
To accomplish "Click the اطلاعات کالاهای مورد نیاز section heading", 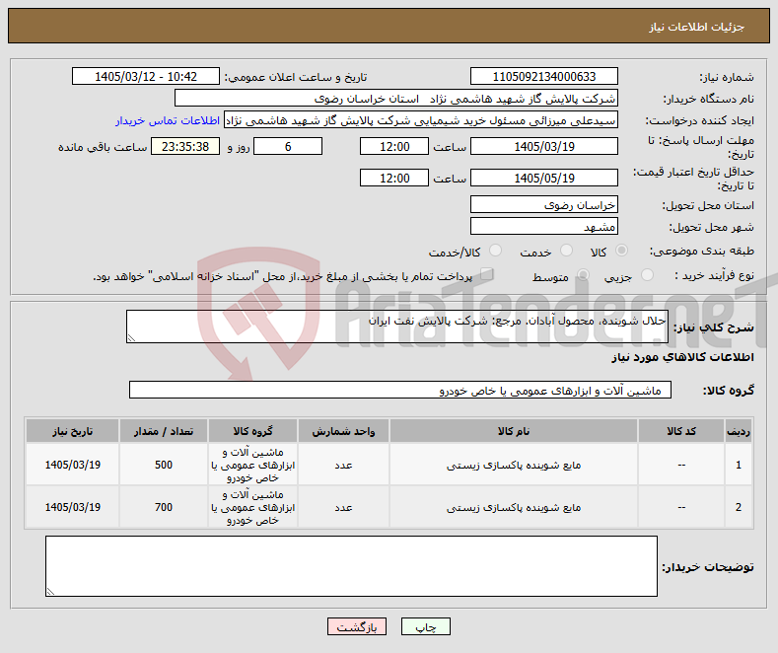I will [682, 357].
